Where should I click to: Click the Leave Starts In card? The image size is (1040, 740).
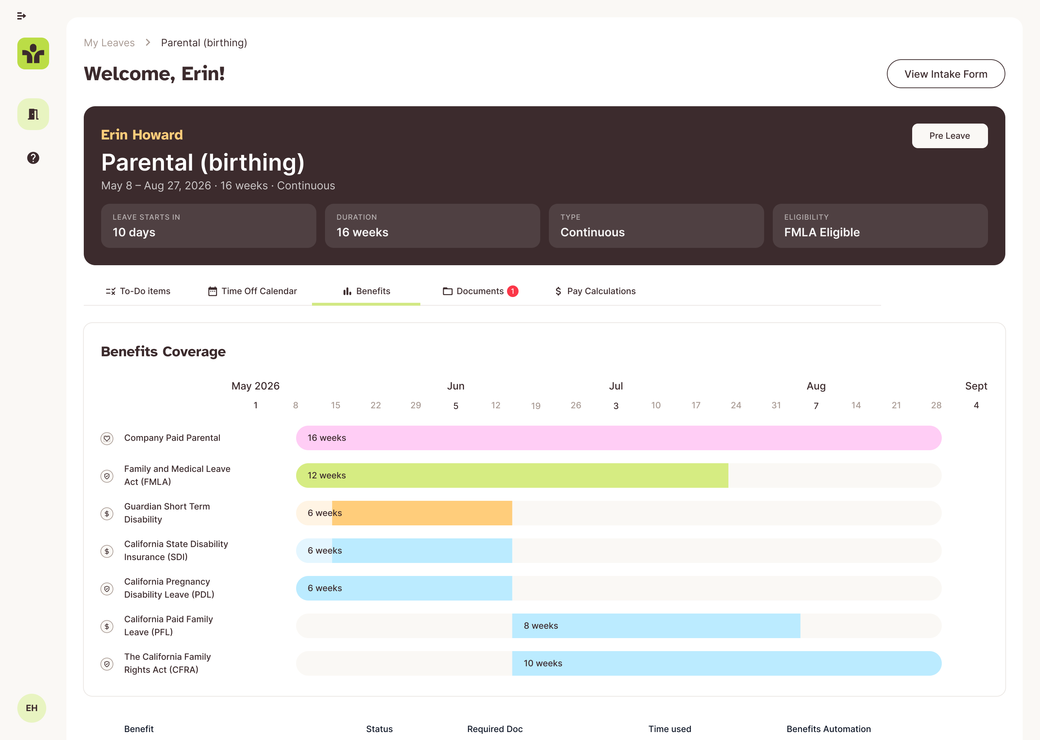point(209,226)
